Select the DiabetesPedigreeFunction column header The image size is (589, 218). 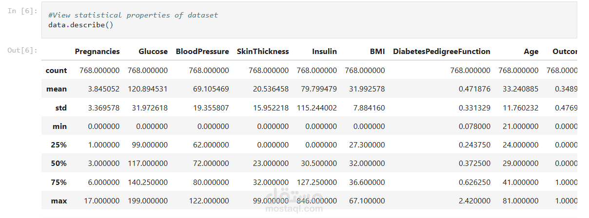coord(442,52)
